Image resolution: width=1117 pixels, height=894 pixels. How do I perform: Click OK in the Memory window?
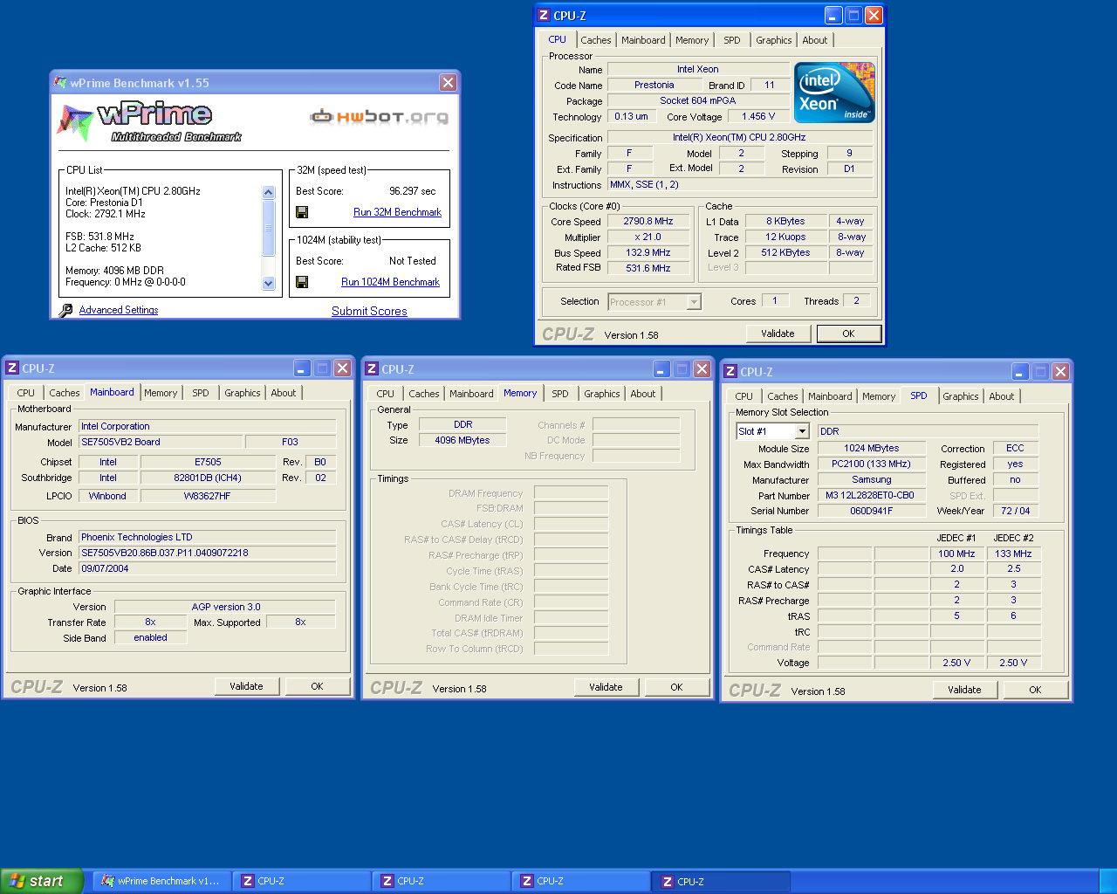(676, 687)
